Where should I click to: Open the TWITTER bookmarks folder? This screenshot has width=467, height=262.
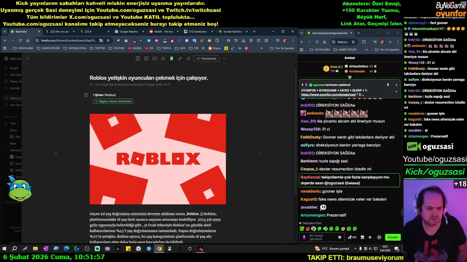coord(97,48)
